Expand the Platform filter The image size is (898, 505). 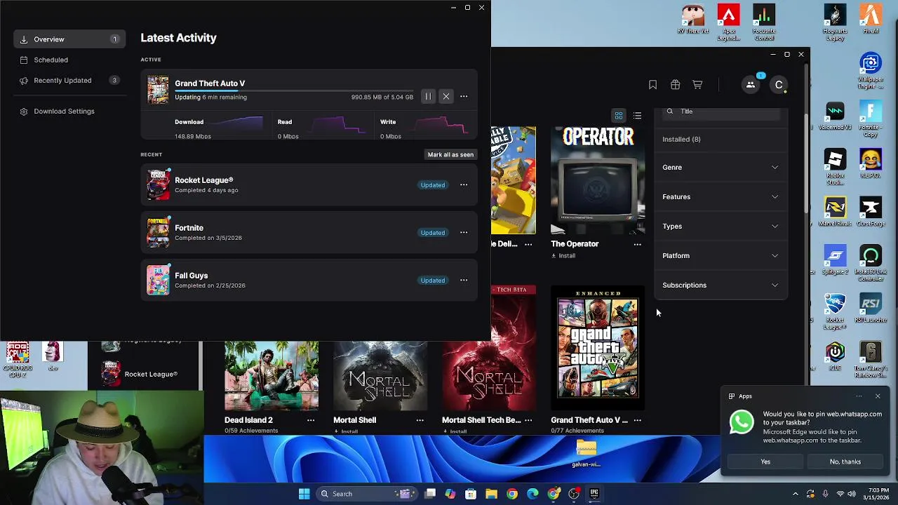tap(721, 256)
